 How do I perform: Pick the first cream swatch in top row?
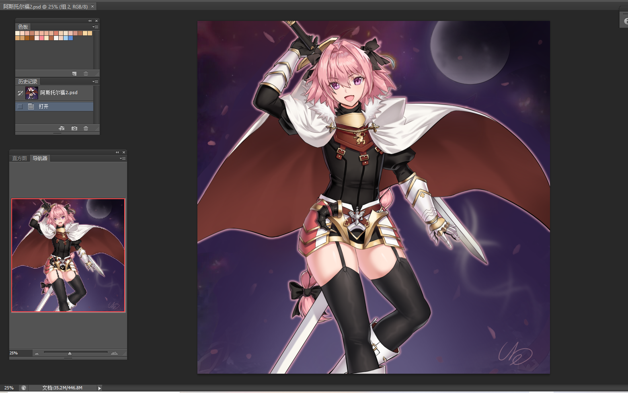pyautogui.click(x=17, y=33)
